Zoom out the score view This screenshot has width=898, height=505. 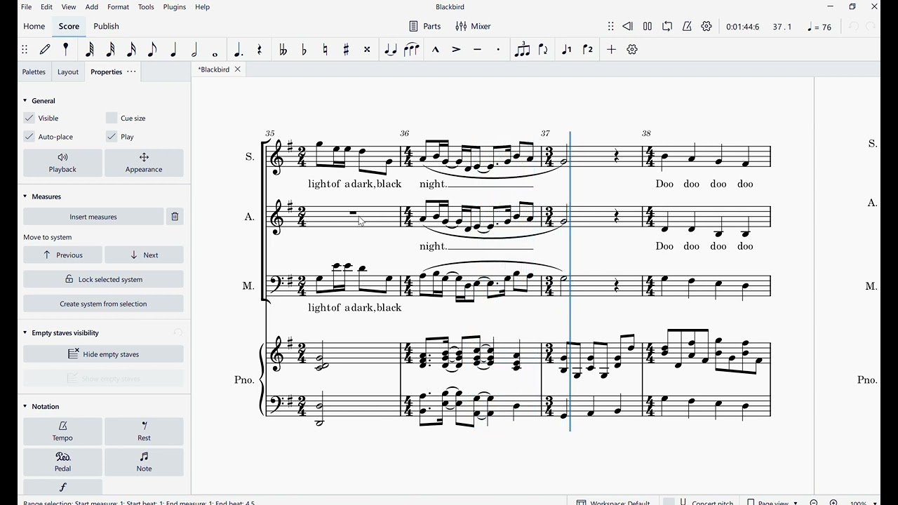coord(814,502)
